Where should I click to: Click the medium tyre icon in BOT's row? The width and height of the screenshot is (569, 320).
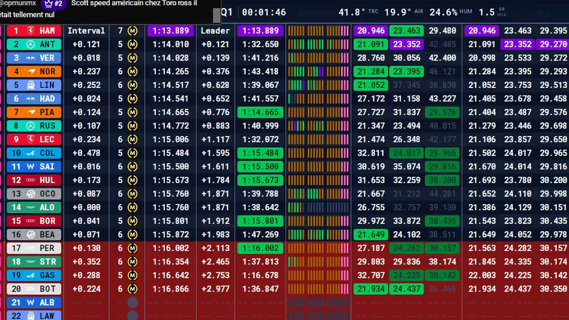(x=132, y=289)
